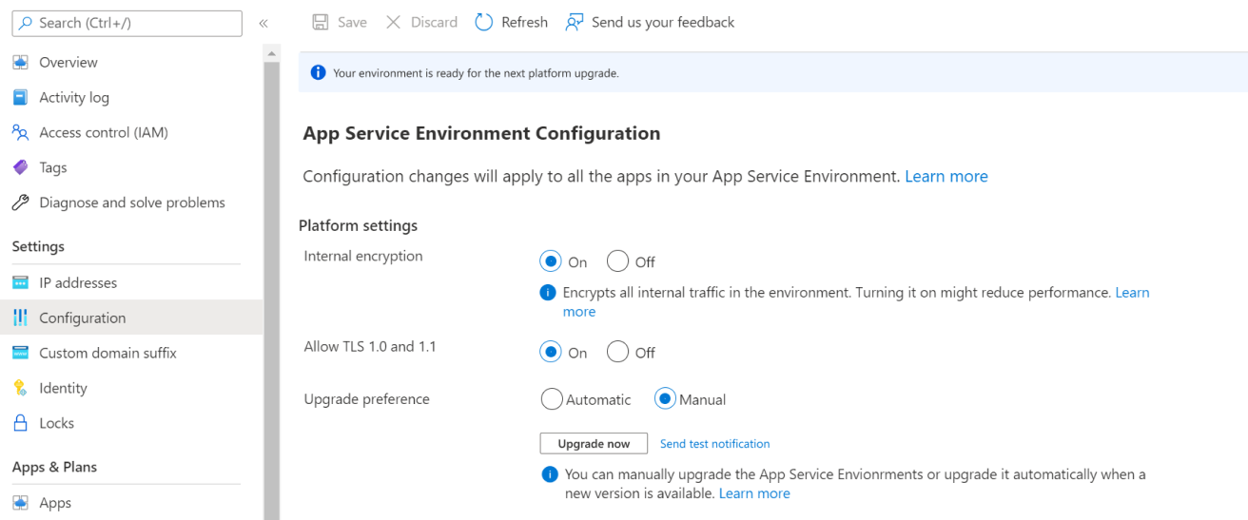Click the Refresh icon in the toolbar
The width and height of the screenshot is (1248, 520).
(484, 22)
